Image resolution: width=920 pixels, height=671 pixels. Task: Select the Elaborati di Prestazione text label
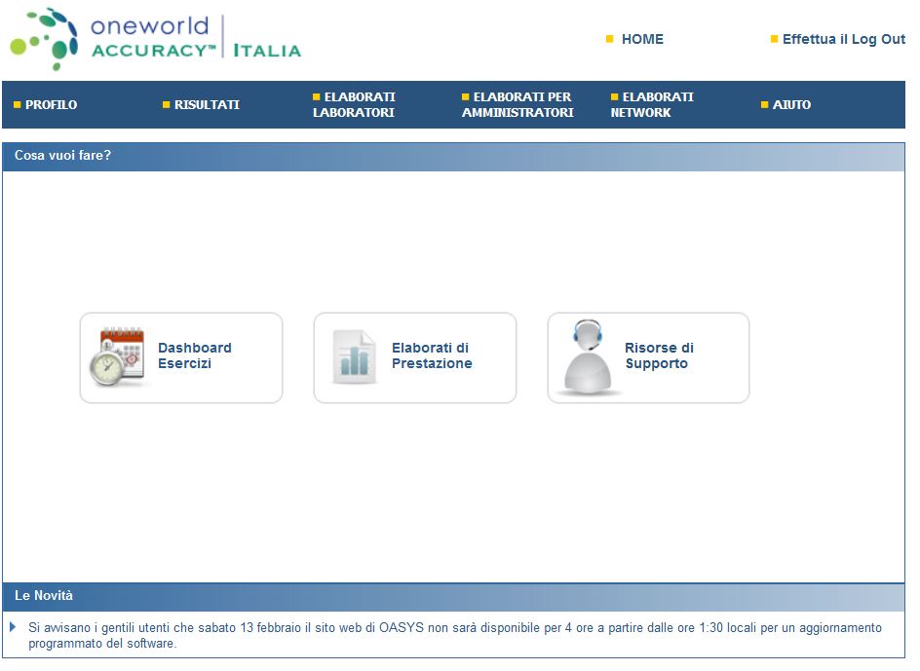pyautogui.click(x=432, y=355)
